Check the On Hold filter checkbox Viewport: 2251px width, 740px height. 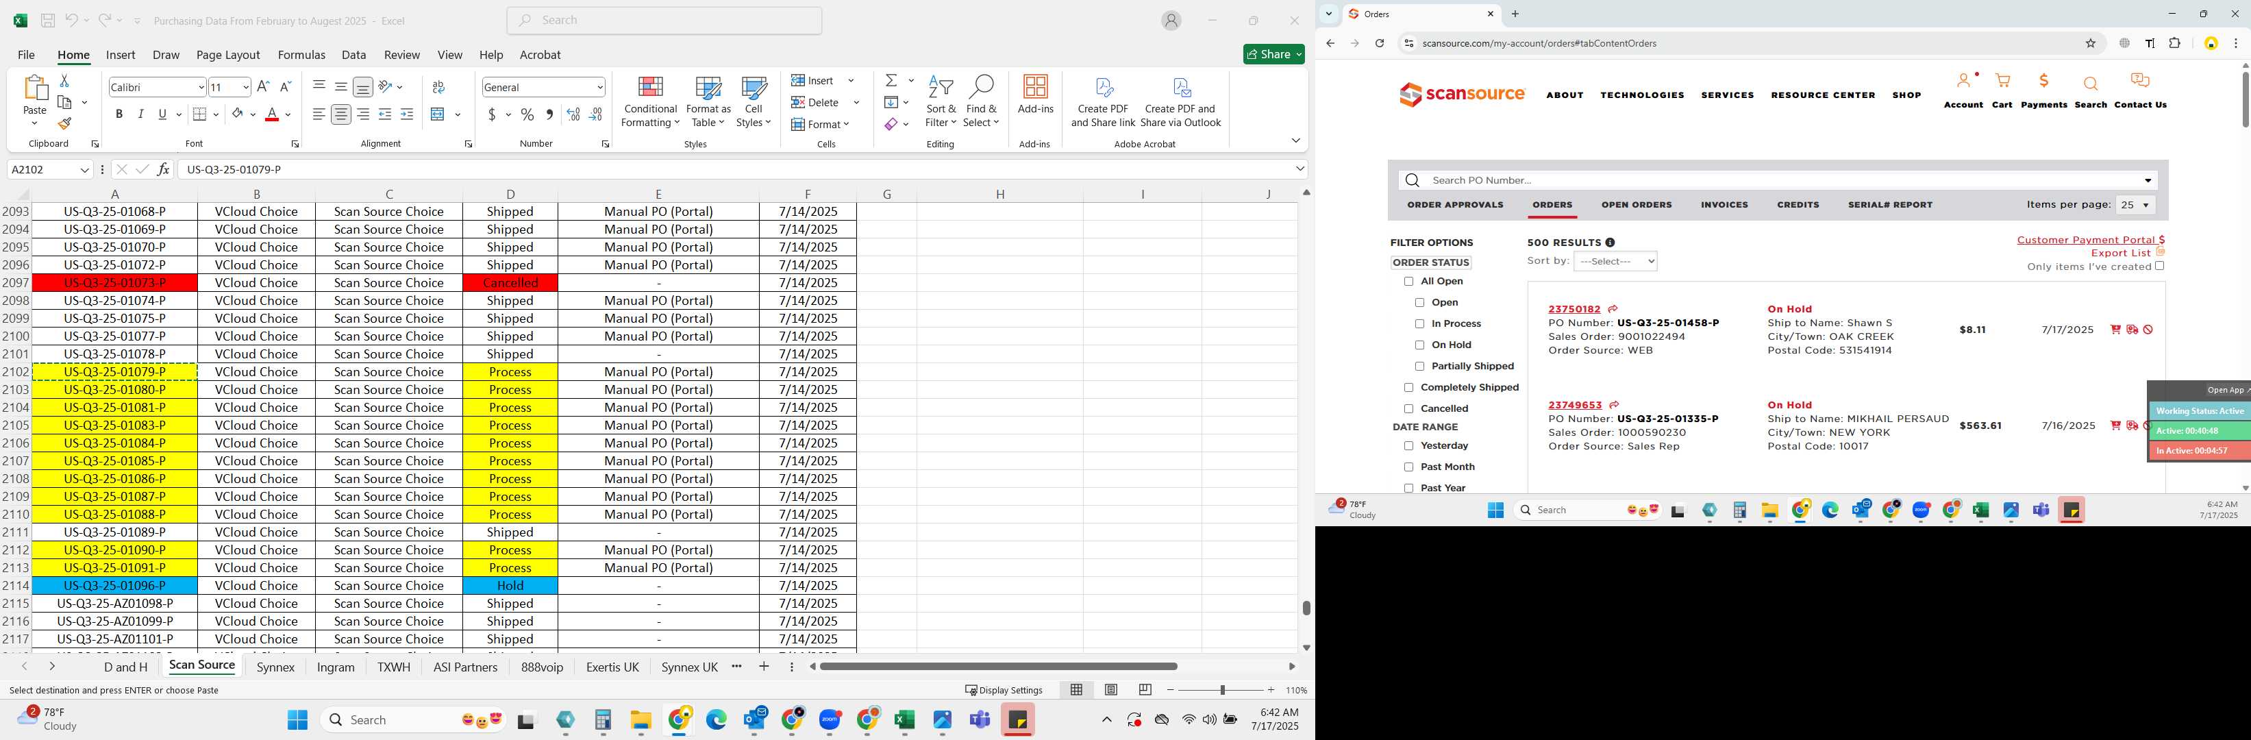pos(1420,345)
